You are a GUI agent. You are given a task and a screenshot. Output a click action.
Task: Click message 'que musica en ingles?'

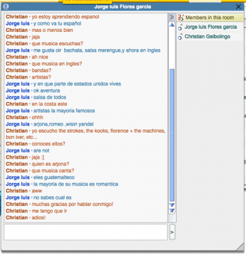(x=57, y=64)
